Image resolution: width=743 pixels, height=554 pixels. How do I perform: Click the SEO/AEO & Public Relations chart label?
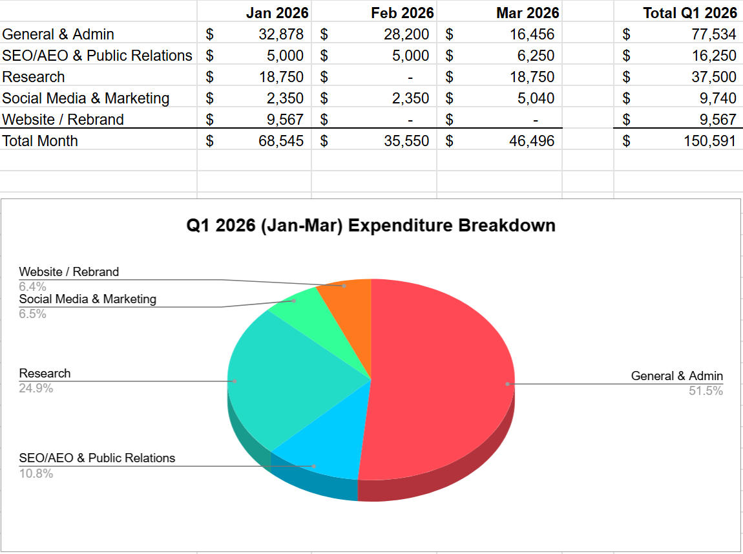pyautogui.click(x=97, y=458)
